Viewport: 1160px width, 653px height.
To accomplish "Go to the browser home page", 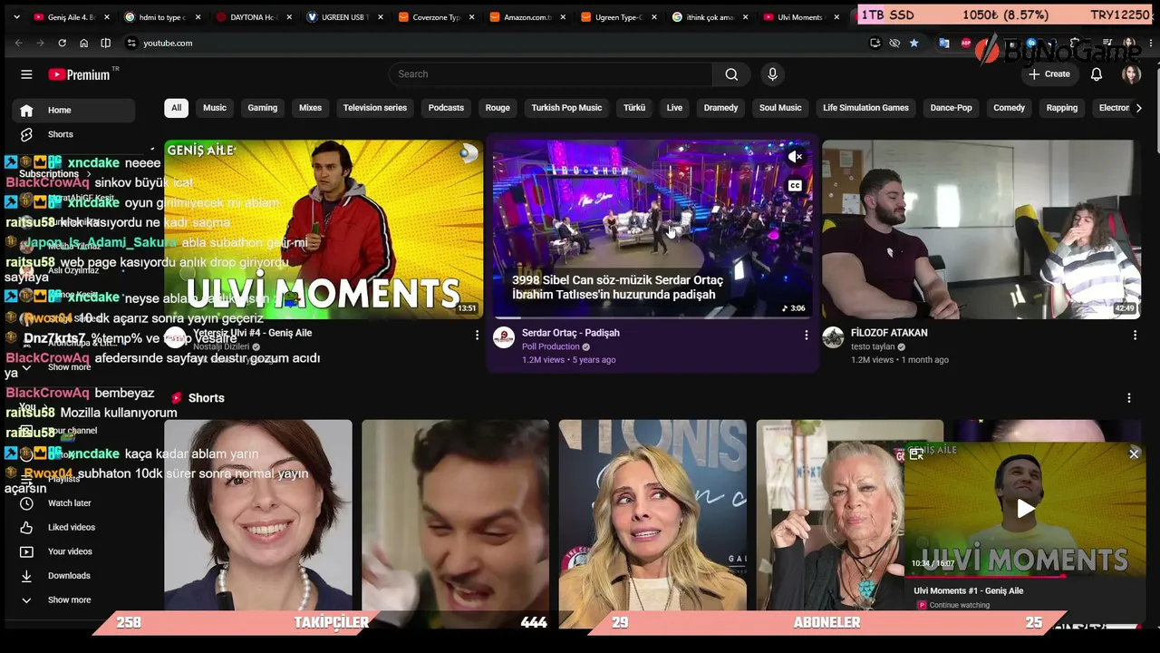I will pos(83,43).
